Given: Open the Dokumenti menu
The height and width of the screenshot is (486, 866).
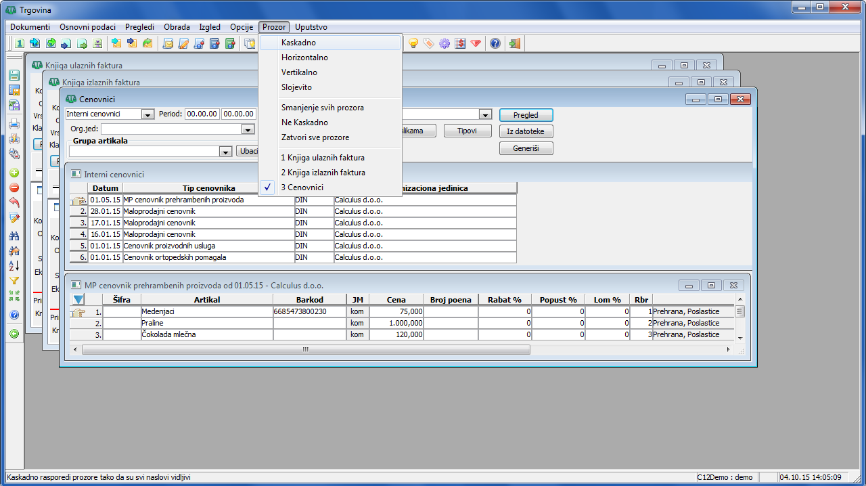Looking at the screenshot, I should coord(30,27).
